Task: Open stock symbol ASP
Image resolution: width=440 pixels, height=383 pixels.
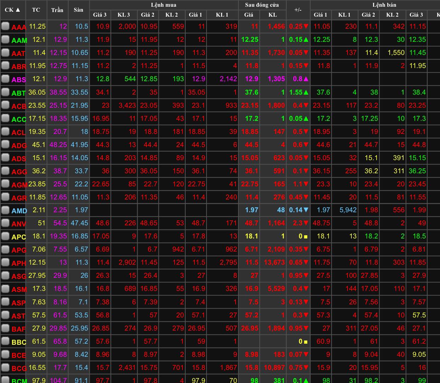Action: (18, 303)
